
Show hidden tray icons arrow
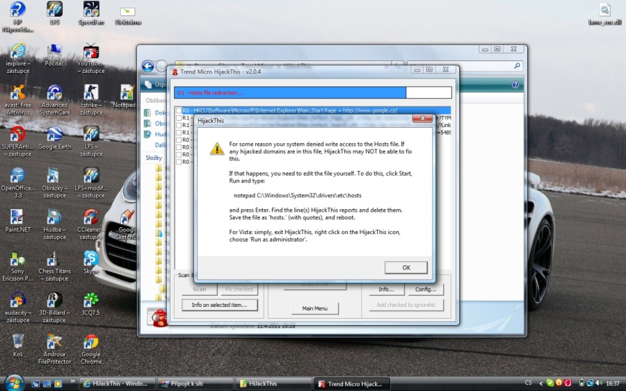[x=540, y=383]
